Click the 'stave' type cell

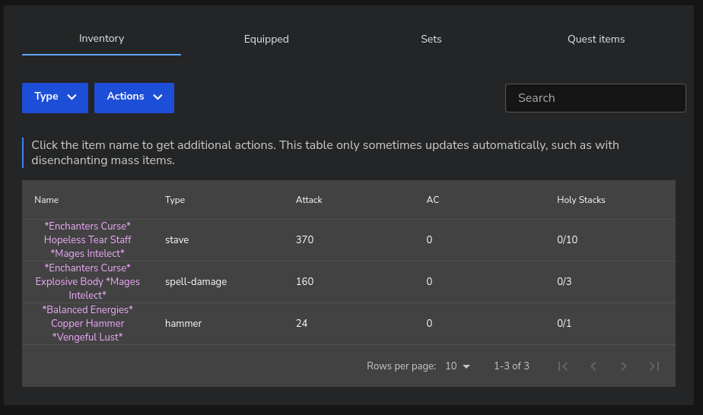point(177,240)
